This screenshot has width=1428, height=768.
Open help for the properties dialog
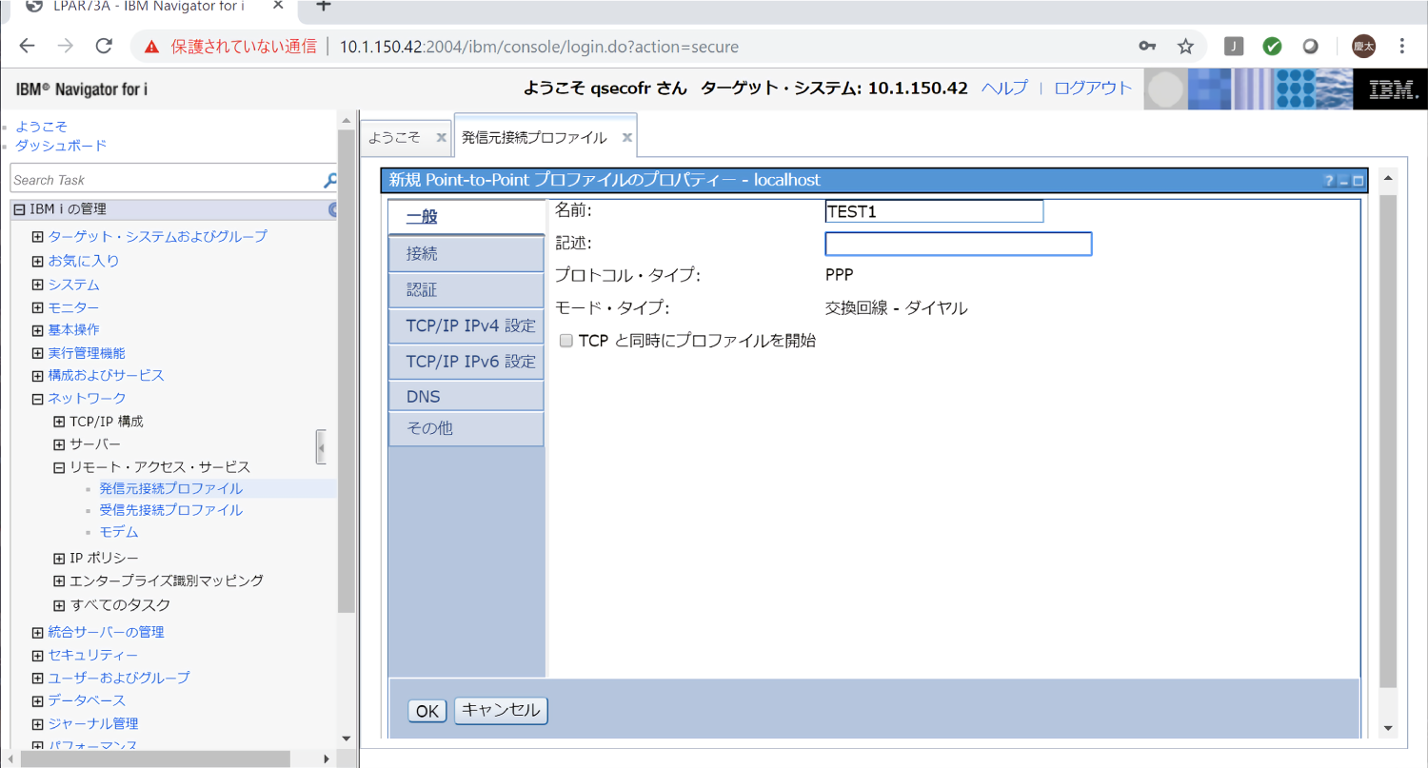[1329, 181]
